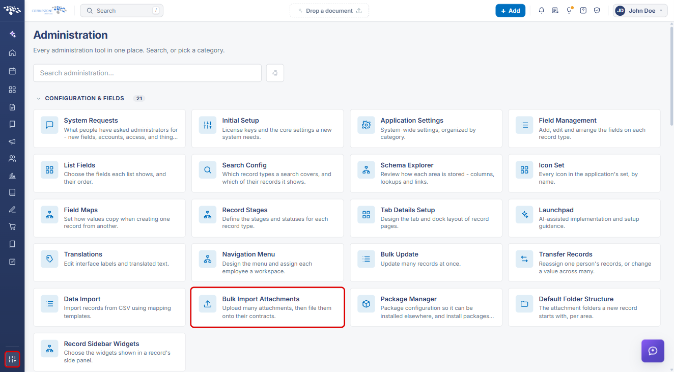Viewport: 674px width, 372px height.
Task: Click the 21 count badge
Action: 139,98
